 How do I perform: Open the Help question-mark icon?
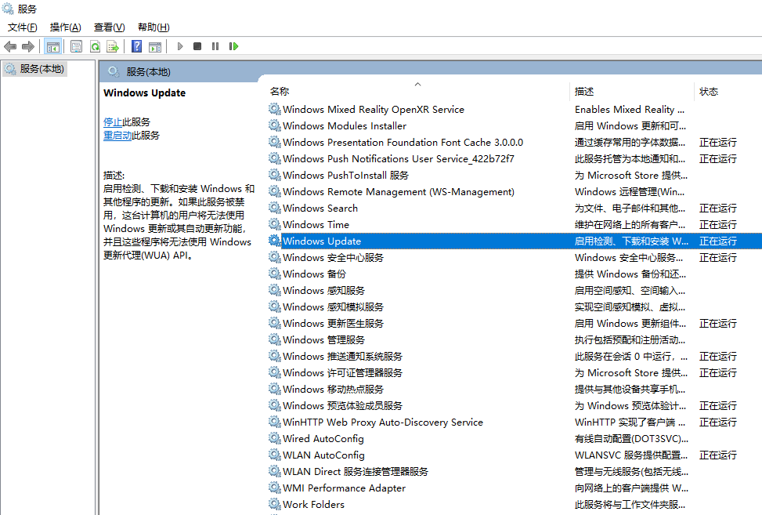click(136, 47)
